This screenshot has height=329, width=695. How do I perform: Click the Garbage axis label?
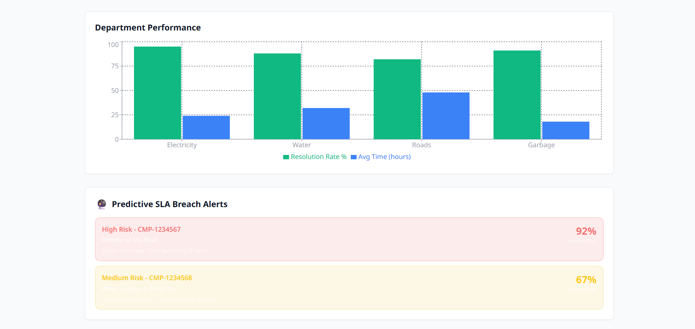541,145
